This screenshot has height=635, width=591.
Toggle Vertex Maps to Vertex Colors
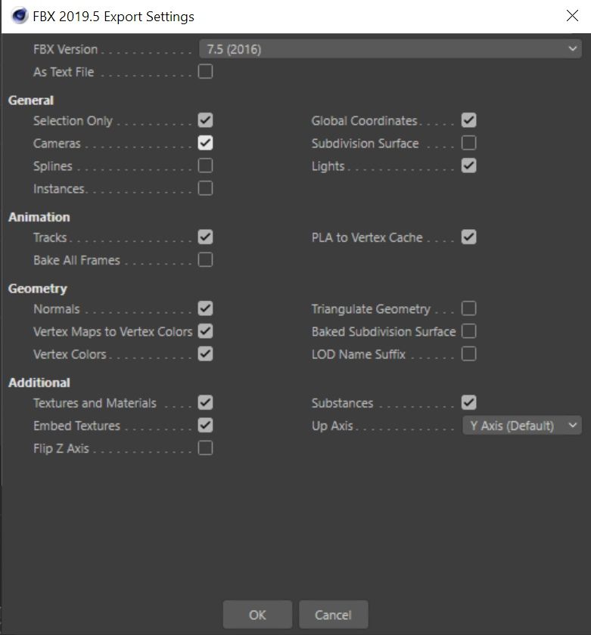click(205, 331)
